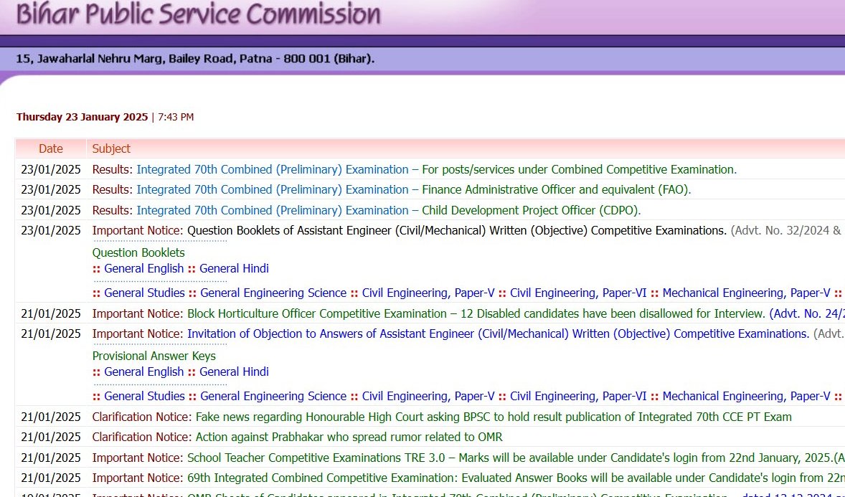
Task: Open Invitation of Objection to Answers notice
Action: click(x=499, y=333)
